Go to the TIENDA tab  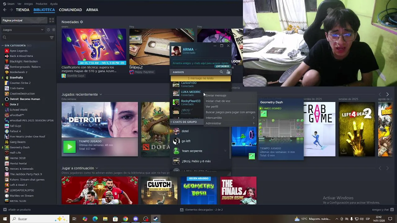23,10
